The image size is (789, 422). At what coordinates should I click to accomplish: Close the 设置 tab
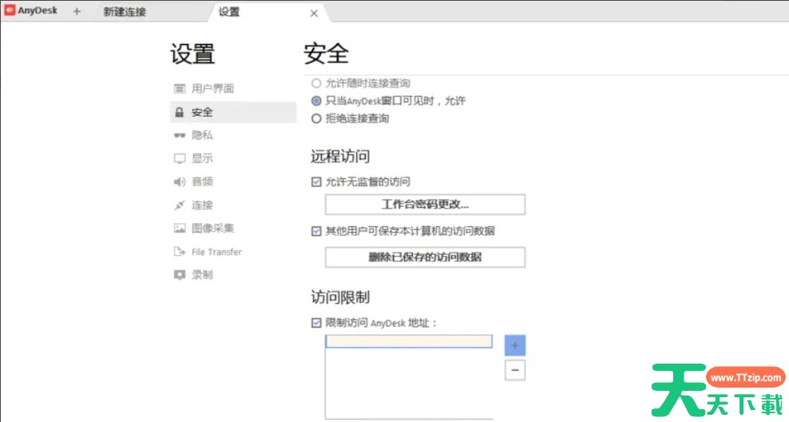[x=314, y=13]
